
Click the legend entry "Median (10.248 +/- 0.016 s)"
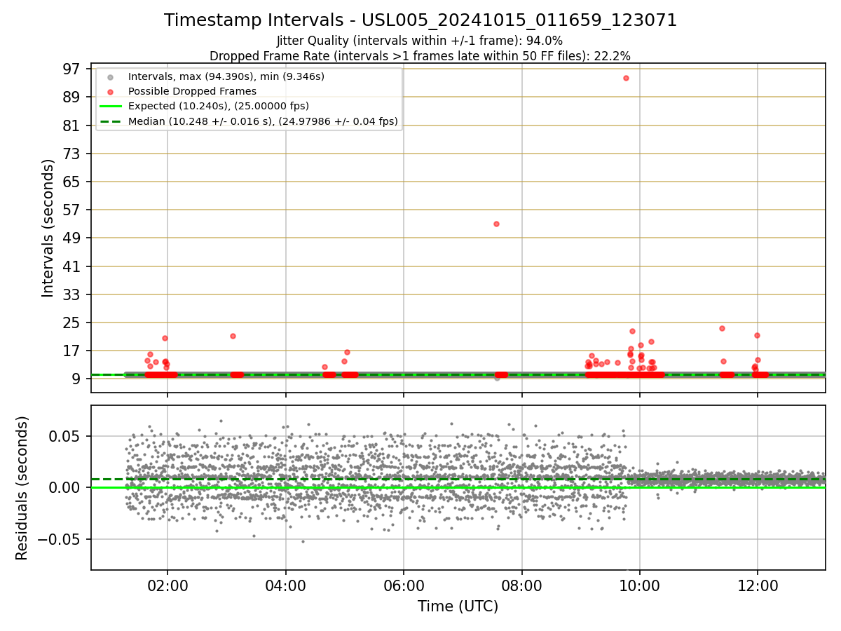263,121
